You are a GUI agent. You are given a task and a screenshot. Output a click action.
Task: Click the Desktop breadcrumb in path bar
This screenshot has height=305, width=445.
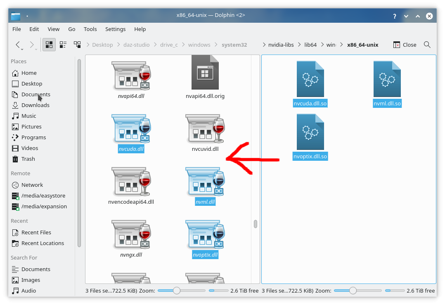coord(102,45)
